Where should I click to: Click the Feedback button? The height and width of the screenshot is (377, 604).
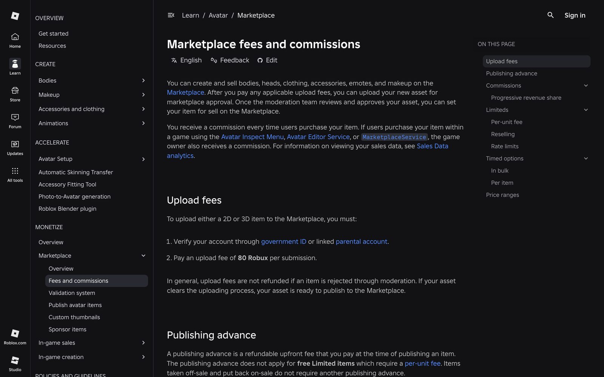(230, 60)
